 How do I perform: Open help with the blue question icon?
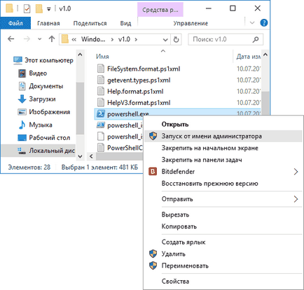(264, 23)
